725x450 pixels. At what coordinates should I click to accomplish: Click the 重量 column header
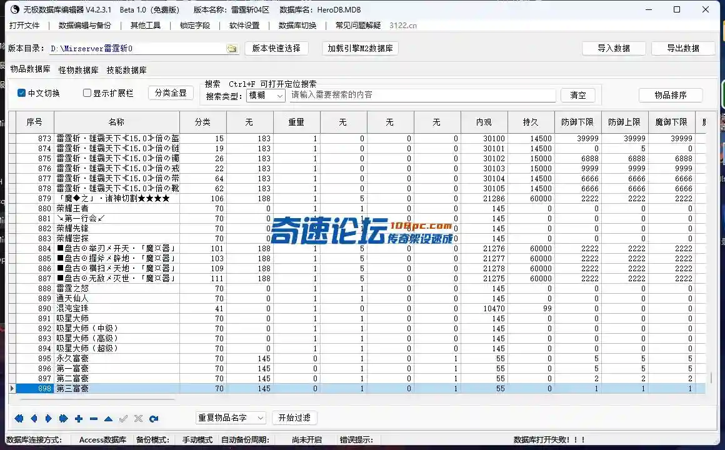click(x=296, y=122)
